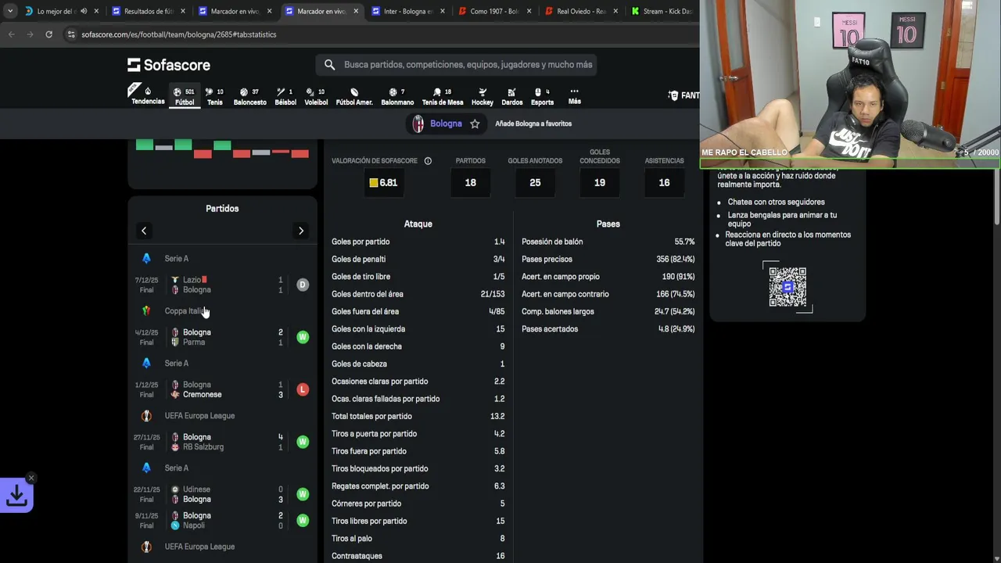The height and width of the screenshot is (563, 1001).
Task: Click the browser address bar URL
Action: coord(179,34)
